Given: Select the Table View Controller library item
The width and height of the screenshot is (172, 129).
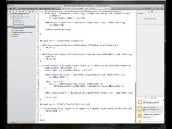Looking at the screenshot, I should 150,109.
